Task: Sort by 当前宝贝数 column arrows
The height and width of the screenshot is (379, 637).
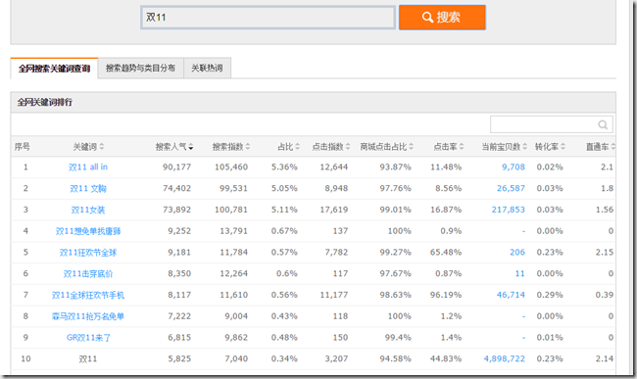Action: [x=525, y=147]
